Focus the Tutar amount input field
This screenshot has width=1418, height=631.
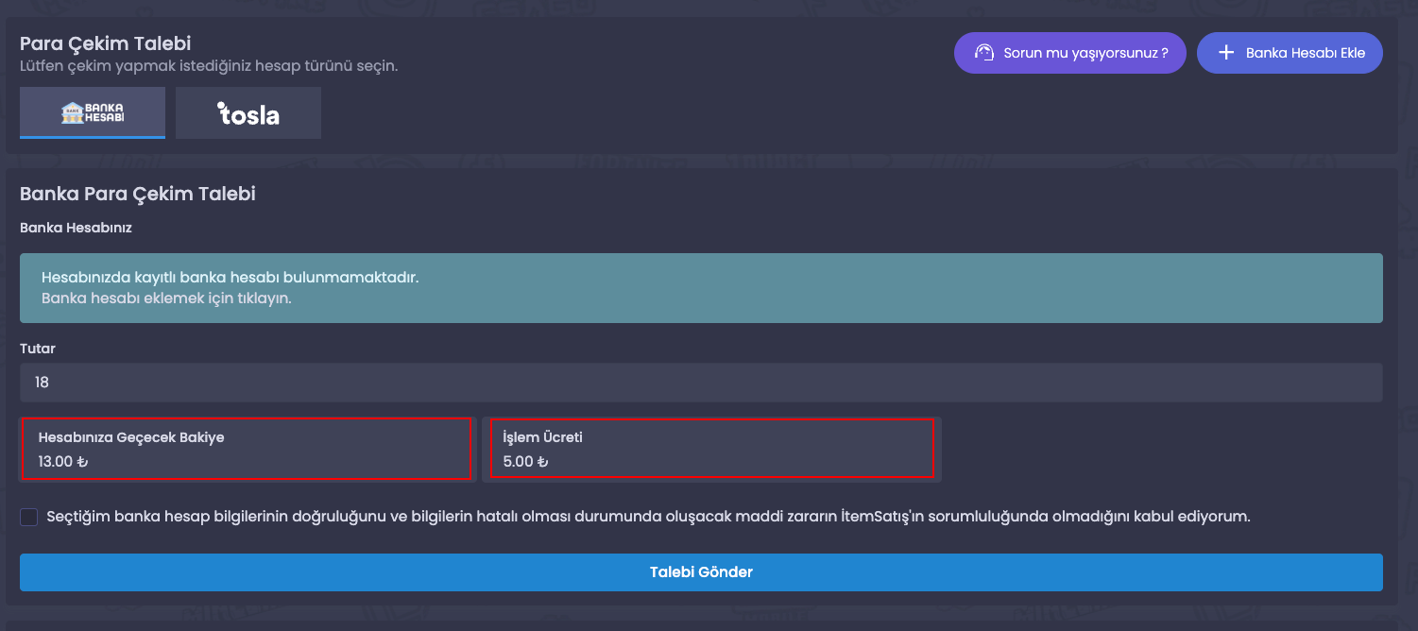[701, 383]
